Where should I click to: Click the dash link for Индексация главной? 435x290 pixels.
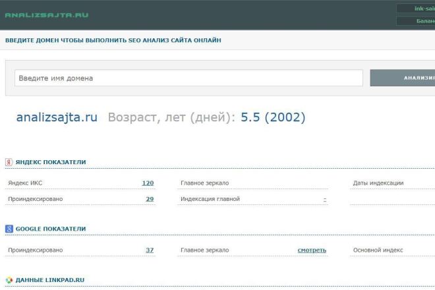click(x=325, y=199)
